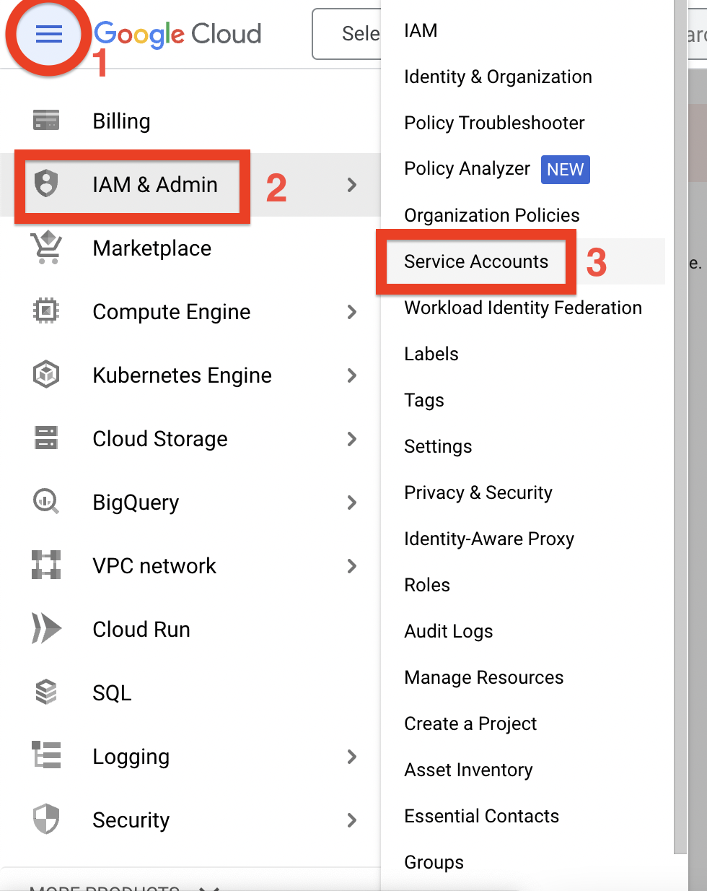Expand the Kubernetes Engine submenu chevron
Viewport: 707px width, 891px height.
tap(352, 375)
